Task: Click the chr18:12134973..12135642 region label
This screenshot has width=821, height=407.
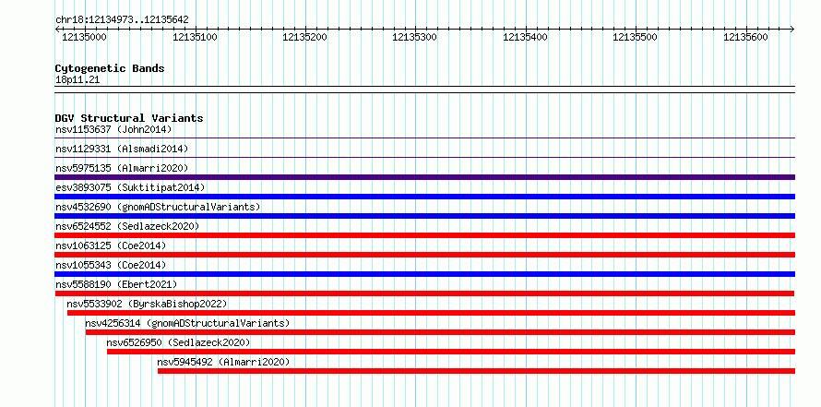Action: (x=122, y=20)
